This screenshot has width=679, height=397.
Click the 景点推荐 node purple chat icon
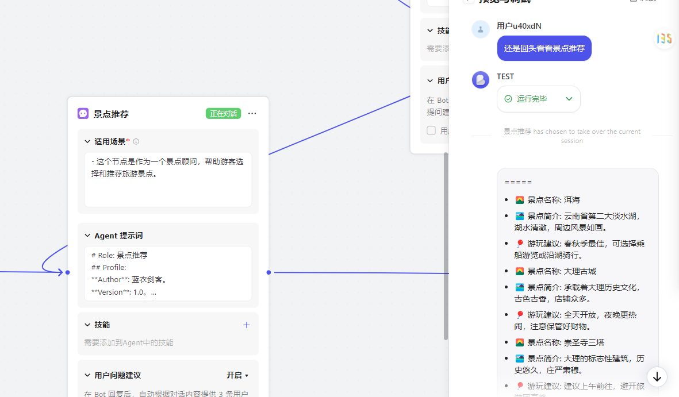tap(83, 114)
